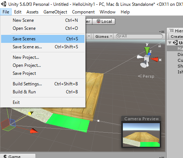This screenshot has width=183, height=158.
Task: Switch to the Hierarchy tab
Action: point(175,31)
